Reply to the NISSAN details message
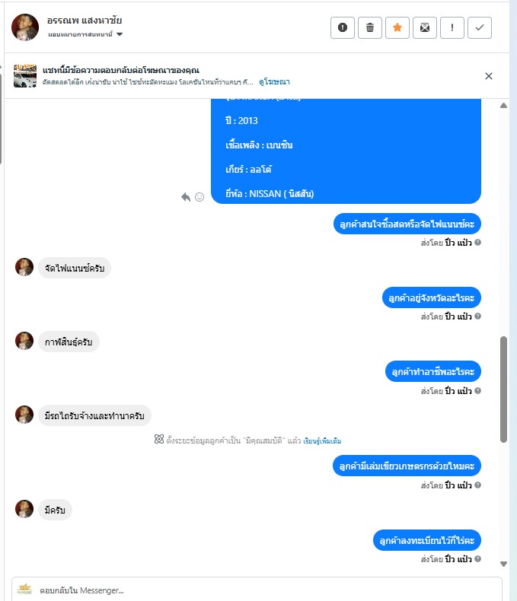Viewport: 517px width, 601px height. 186,197
